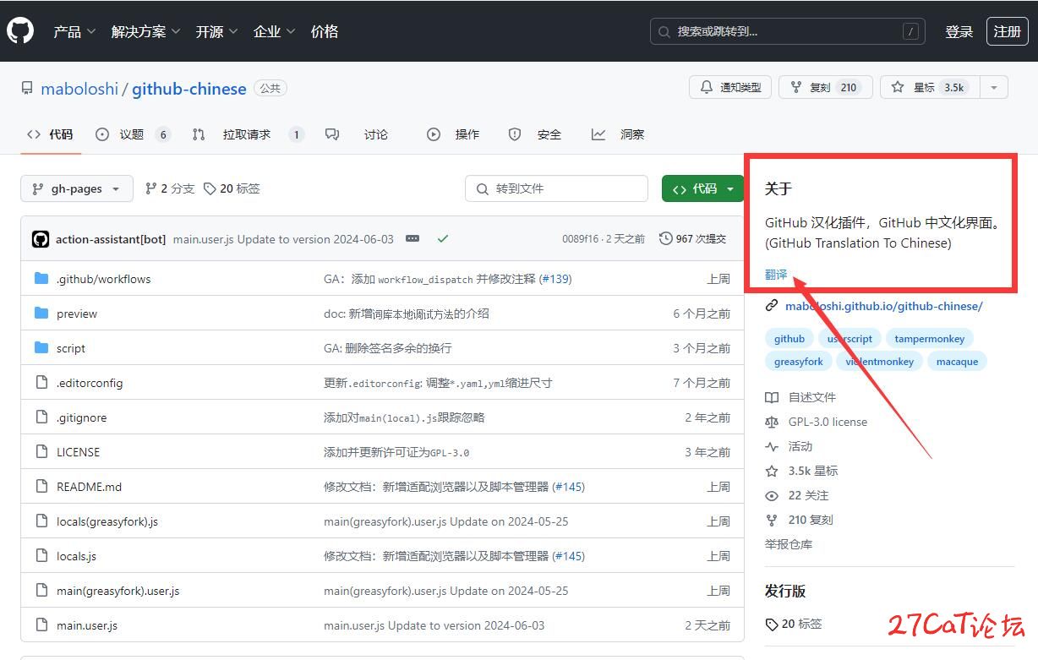Show the commit status check mark
This screenshot has width=1038, height=660.
coord(442,239)
